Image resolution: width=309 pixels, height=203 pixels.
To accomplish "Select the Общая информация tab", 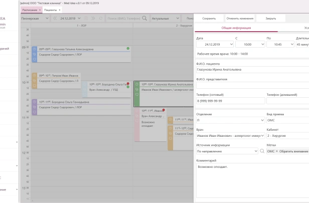I will point(236,28).
